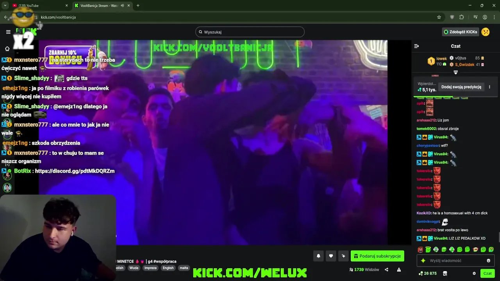Screen dimensions: 500x281
Task: Open the channel points shop icon
Action: [445, 274]
